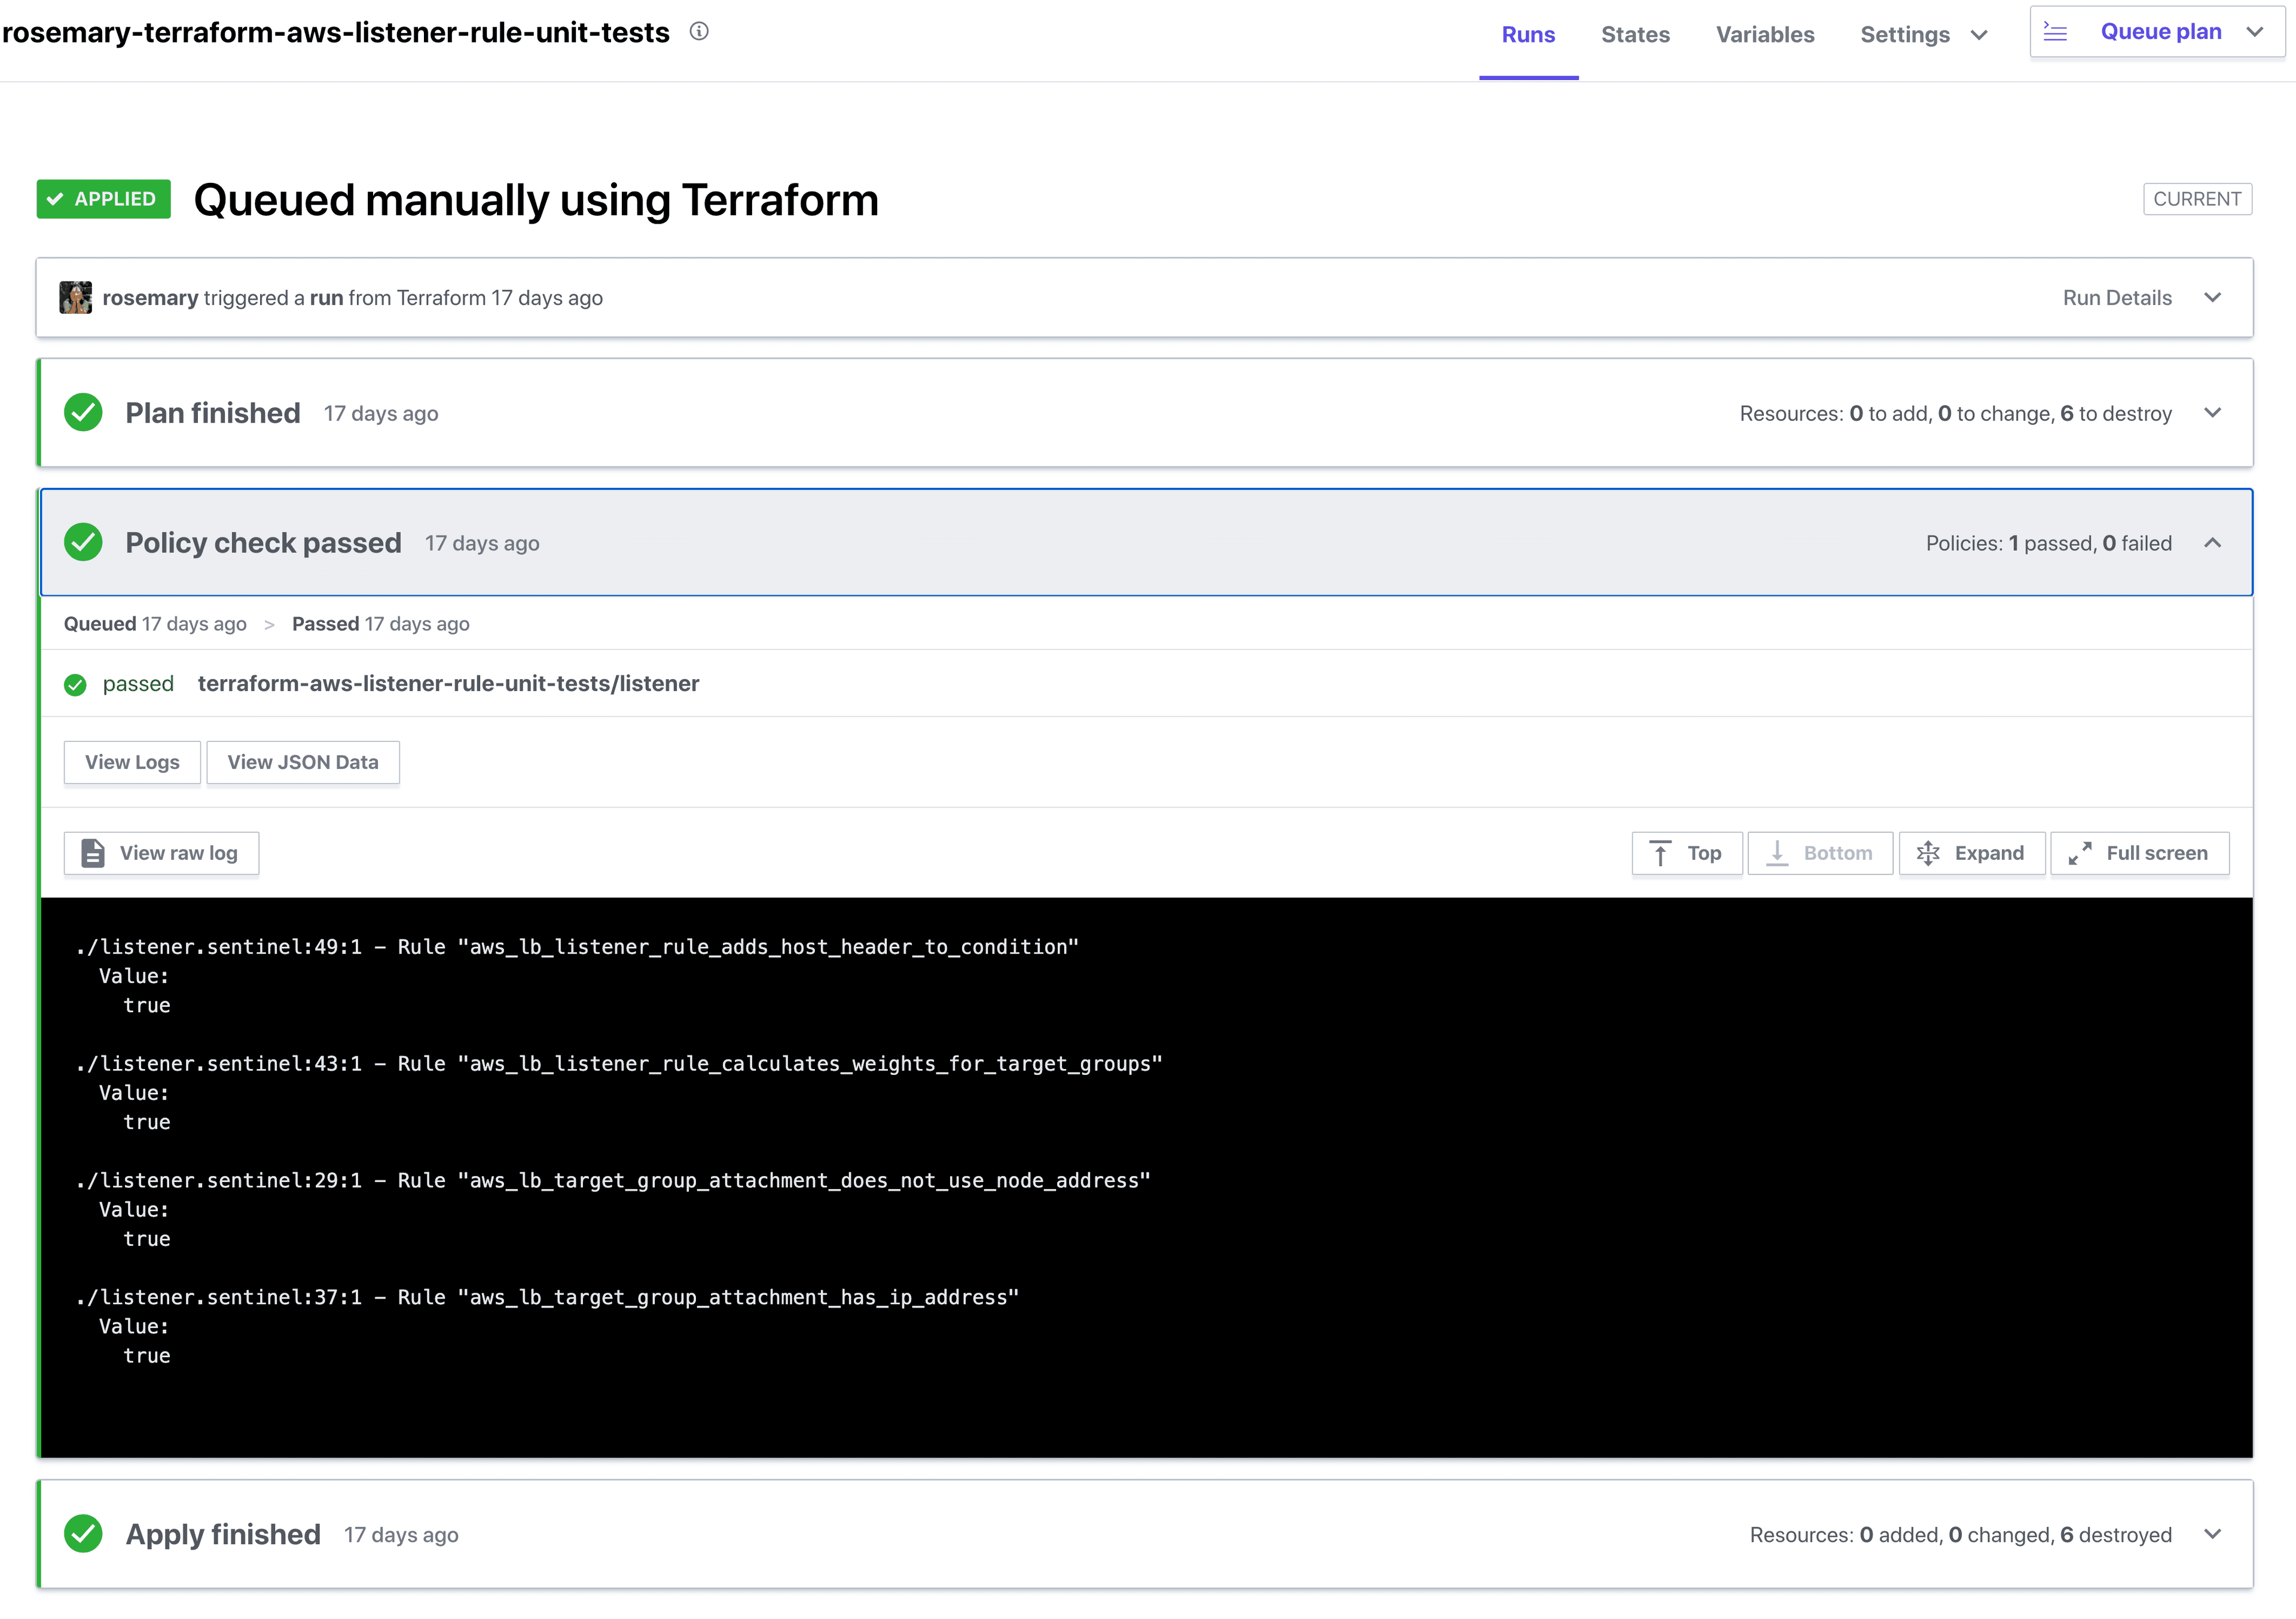2296x1619 pixels.
Task: Click the small passed status check icon
Action: click(x=75, y=685)
